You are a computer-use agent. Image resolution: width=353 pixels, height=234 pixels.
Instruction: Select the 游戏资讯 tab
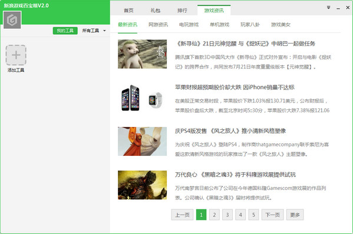tap(214, 10)
